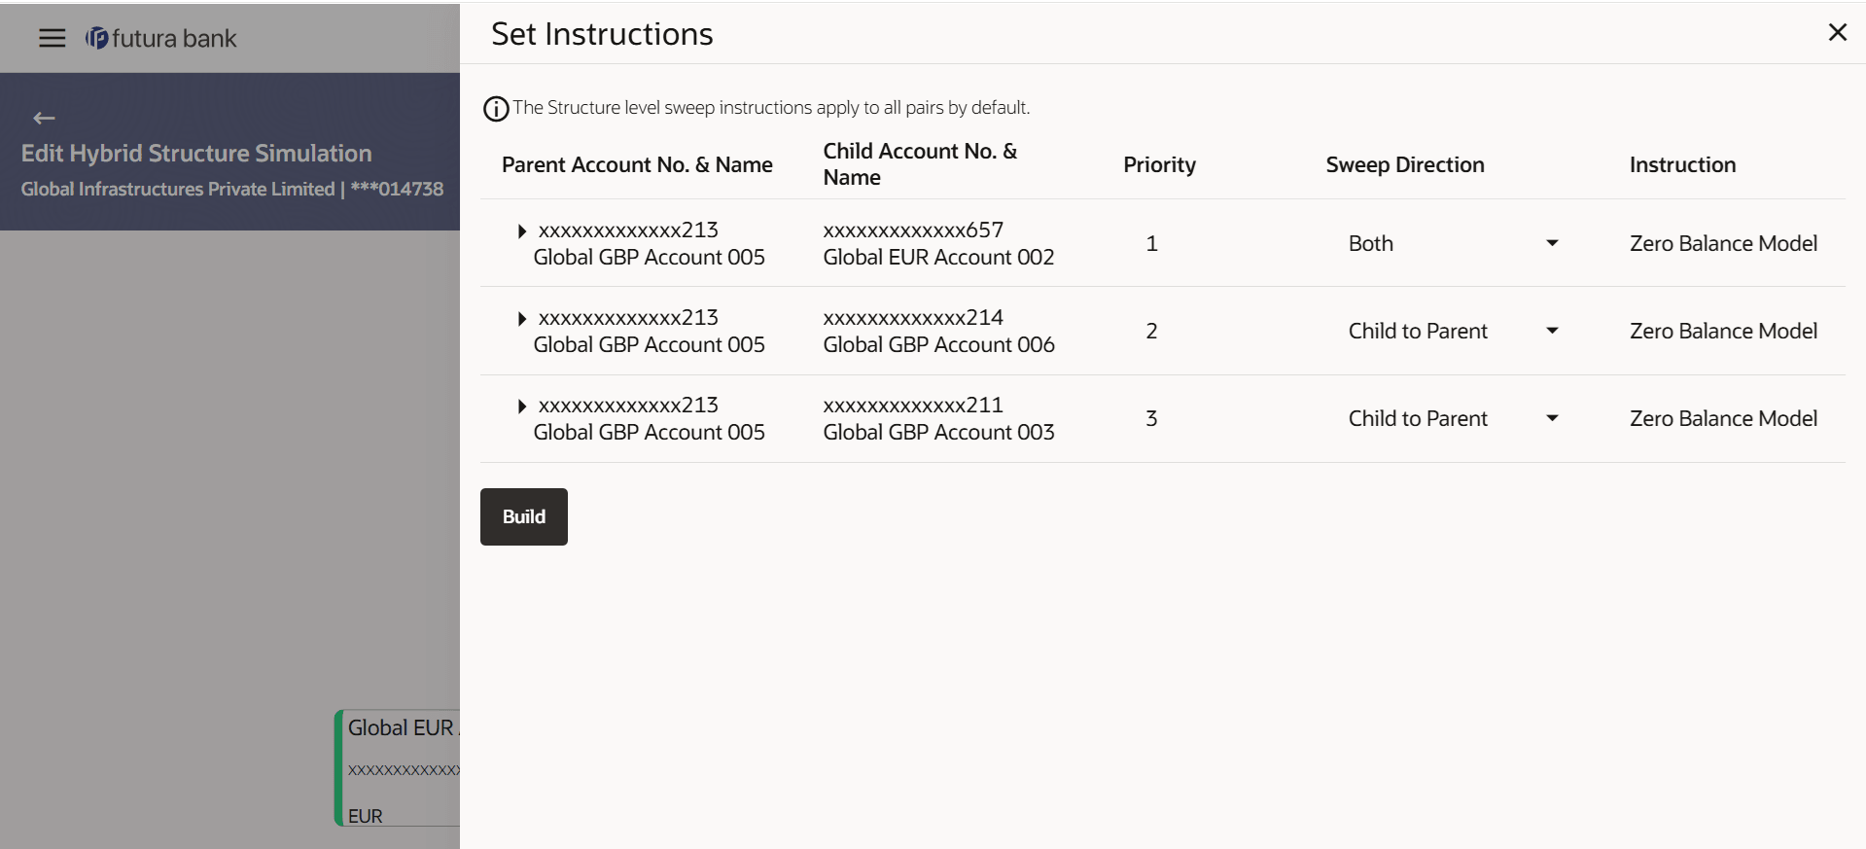Open the hamburger navigation menu

[x=52, y=38]
